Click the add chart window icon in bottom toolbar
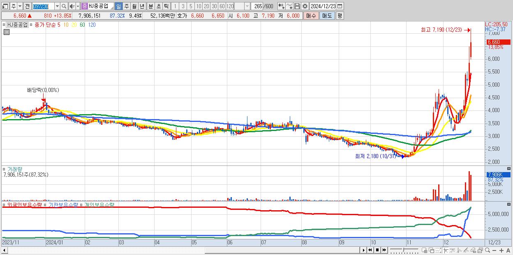 coord(424,250)
